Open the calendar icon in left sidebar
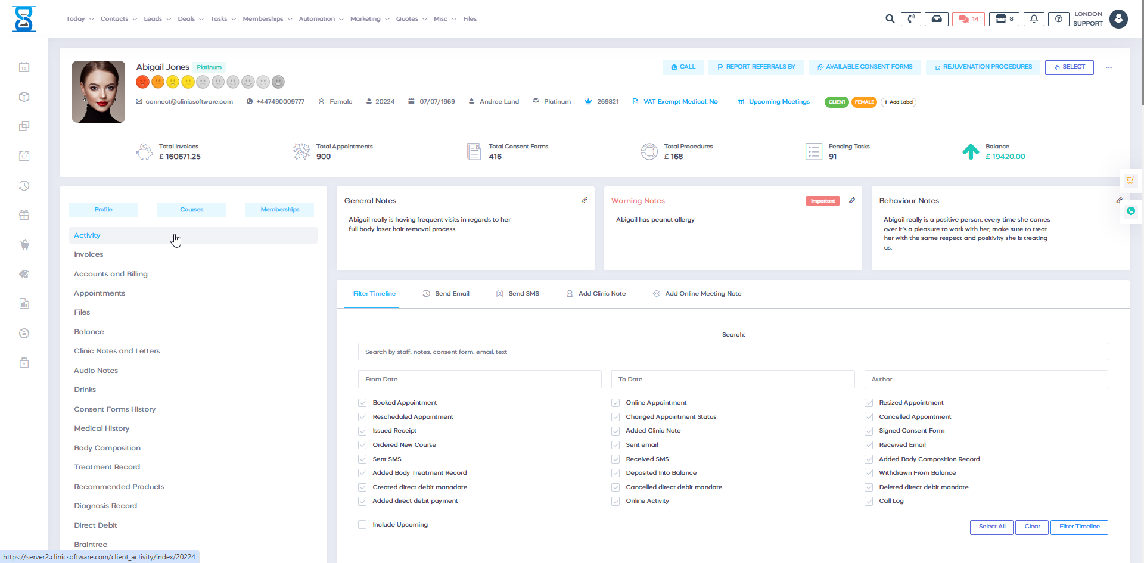Image resolution: width=1144 pixels, height=563 pixels. pos(24,67)
